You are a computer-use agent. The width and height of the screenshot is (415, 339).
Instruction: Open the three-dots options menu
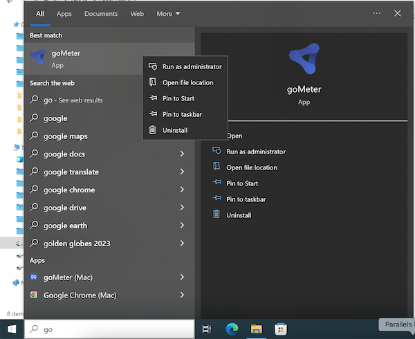(x=377, y=13)
